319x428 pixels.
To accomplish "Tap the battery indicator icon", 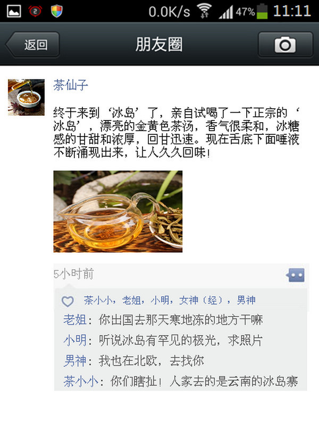I will point(262,11).
